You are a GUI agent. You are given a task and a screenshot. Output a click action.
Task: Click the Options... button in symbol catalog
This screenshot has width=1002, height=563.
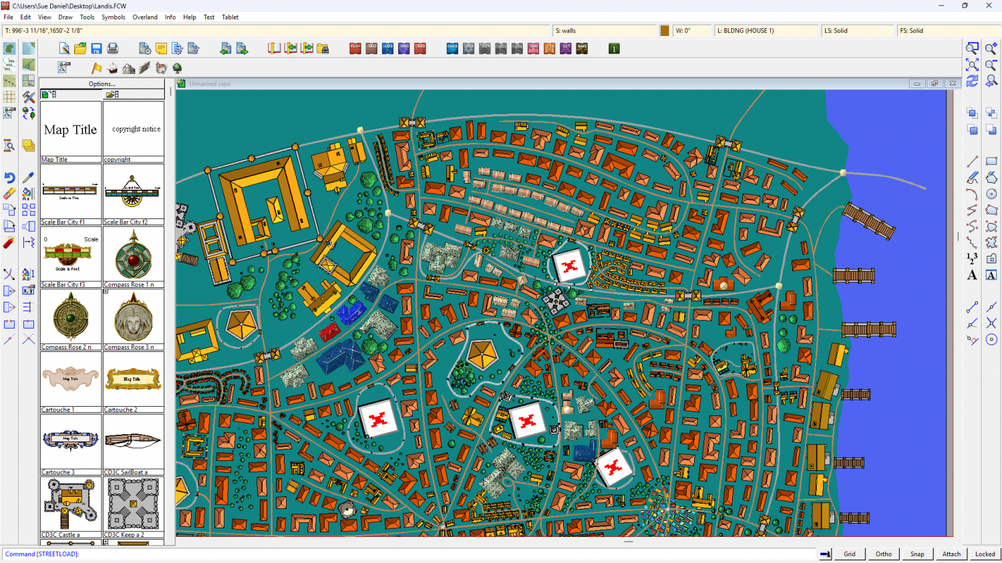pos(102,84)
